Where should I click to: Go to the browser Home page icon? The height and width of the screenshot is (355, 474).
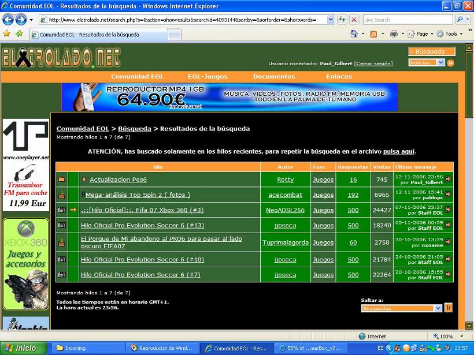pyautogui.click(x=354, y=34)
